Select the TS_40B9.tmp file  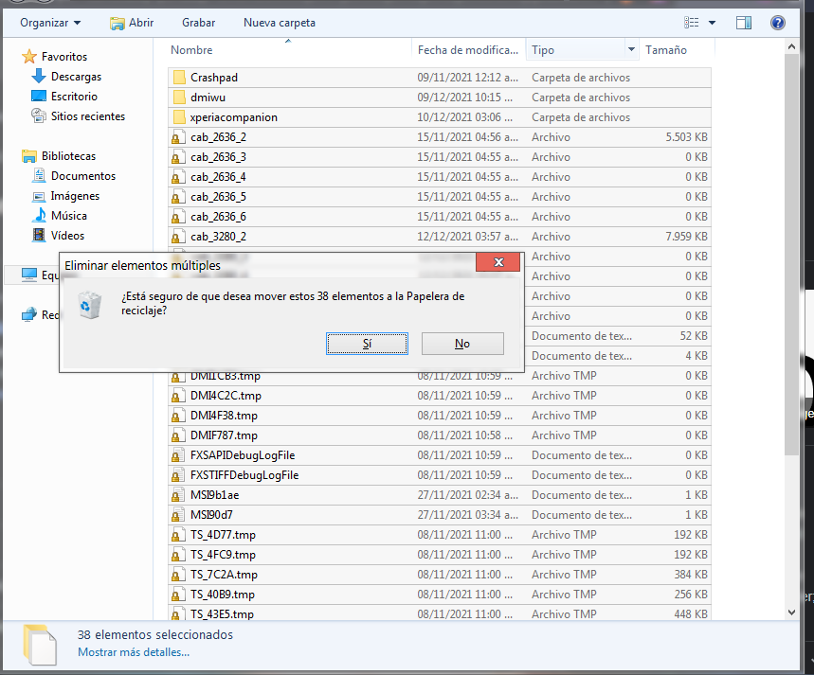tap(439, 595)
